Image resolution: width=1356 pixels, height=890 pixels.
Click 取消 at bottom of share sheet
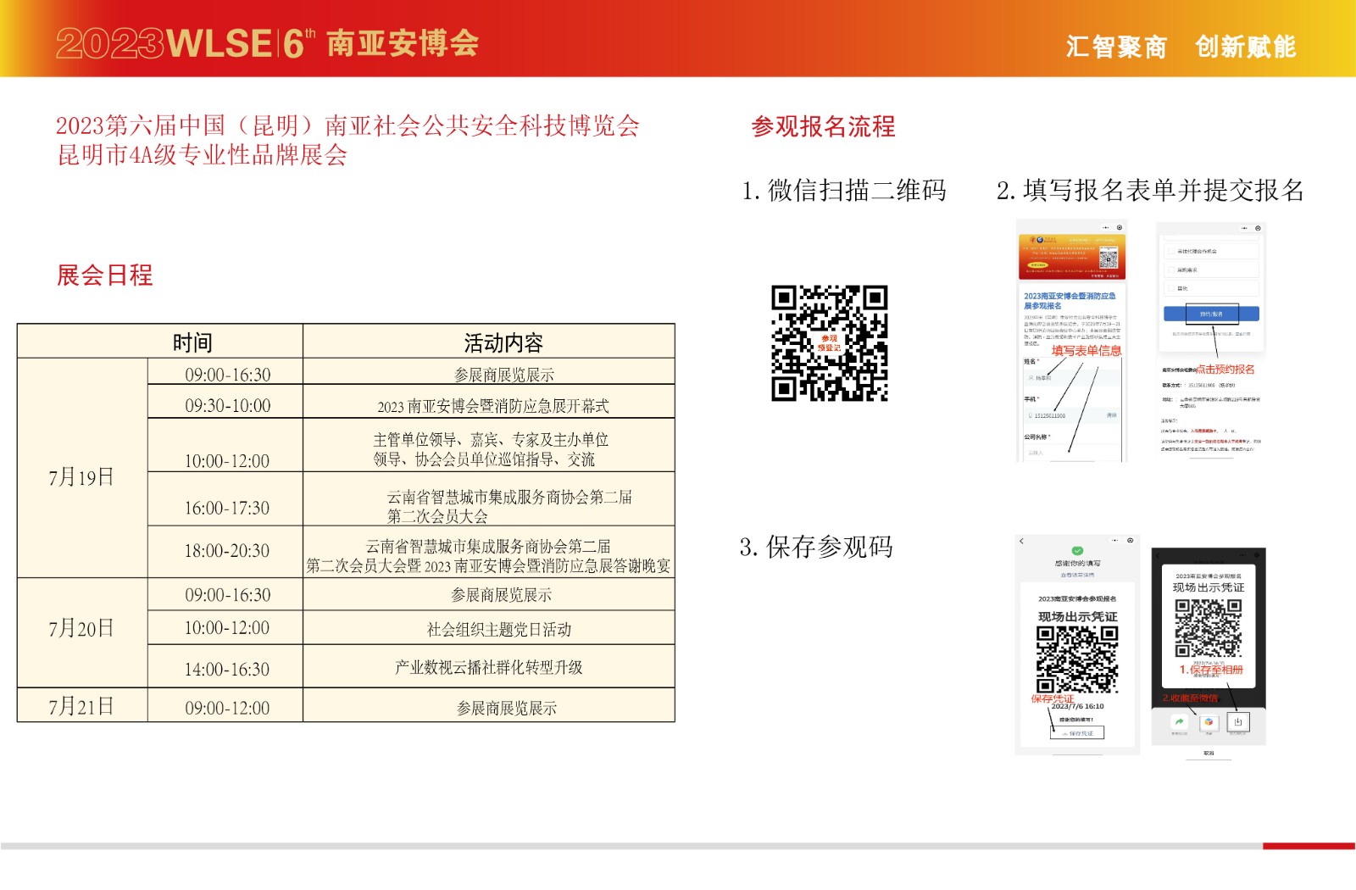pyautogui.click(x=1209, y=753)
